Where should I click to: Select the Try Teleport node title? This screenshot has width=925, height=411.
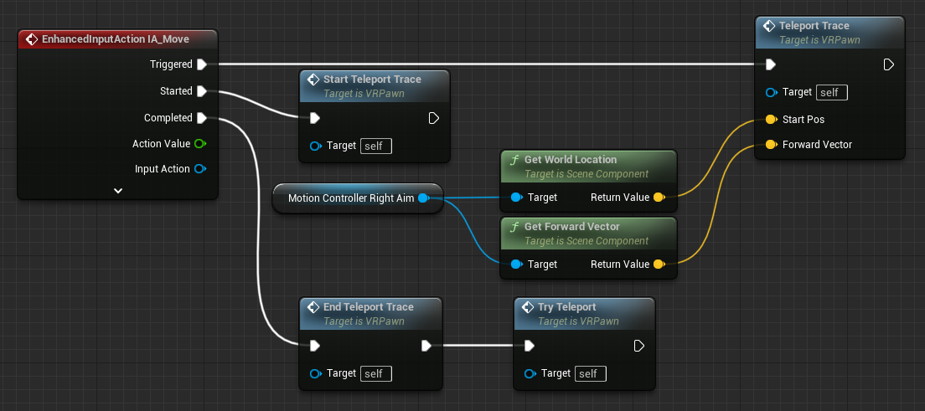tap(567, 307)
